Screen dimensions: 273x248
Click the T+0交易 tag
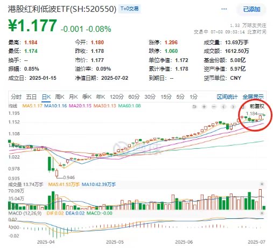point(129,9)
